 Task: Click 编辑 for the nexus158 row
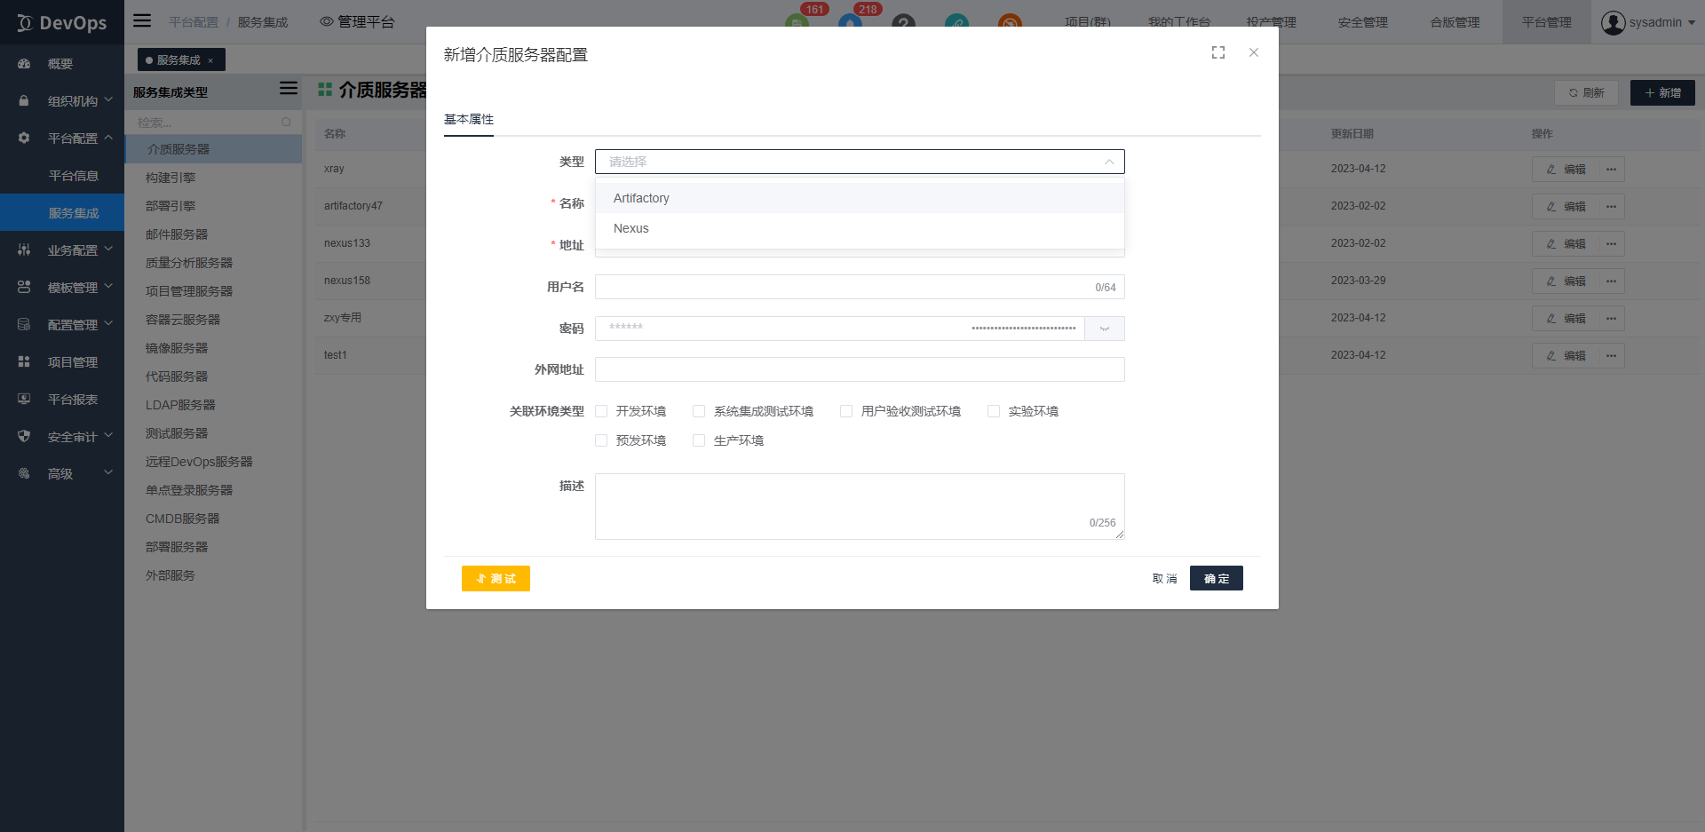pos(1566,281)
